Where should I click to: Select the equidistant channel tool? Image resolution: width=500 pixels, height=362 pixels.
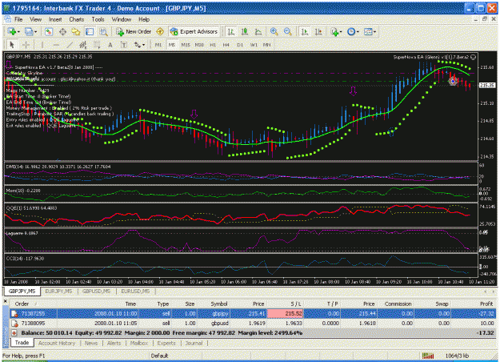(83, 45)
